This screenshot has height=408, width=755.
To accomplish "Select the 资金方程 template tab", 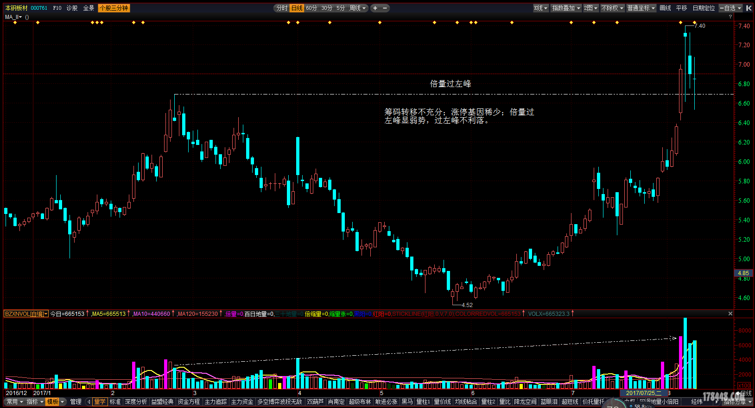I will point(189,402).
